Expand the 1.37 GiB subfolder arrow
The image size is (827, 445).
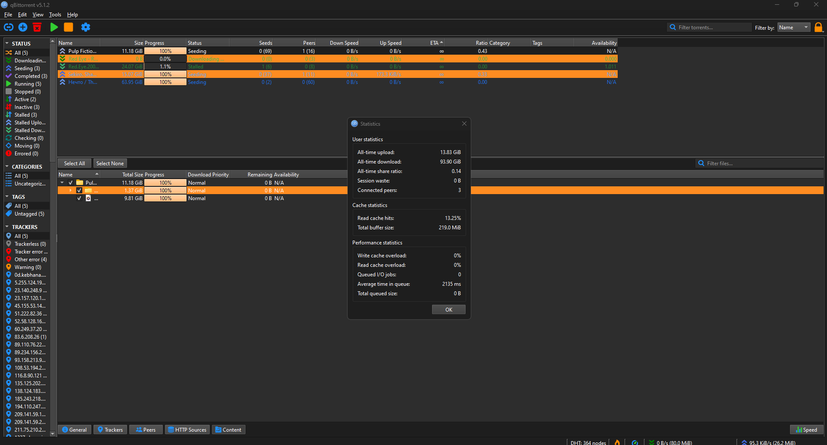click(71, 191)
